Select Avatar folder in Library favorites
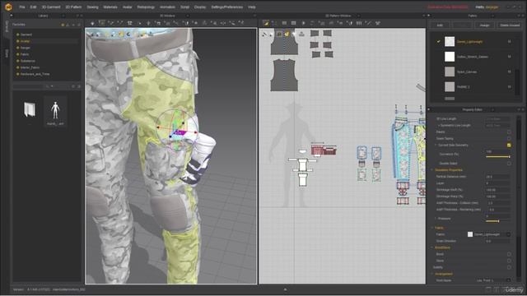 (x=26, y=41)
